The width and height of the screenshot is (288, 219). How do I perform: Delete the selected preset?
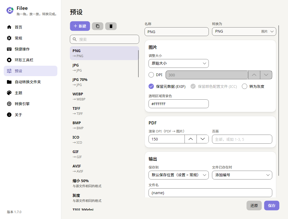click(x=111, y=26)
